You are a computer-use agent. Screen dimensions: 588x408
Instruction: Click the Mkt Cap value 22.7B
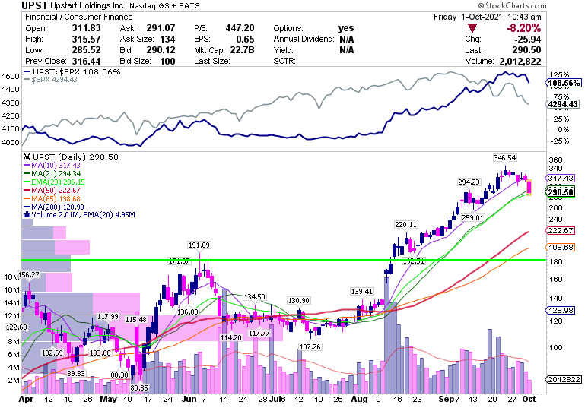[x=242, y=50]
